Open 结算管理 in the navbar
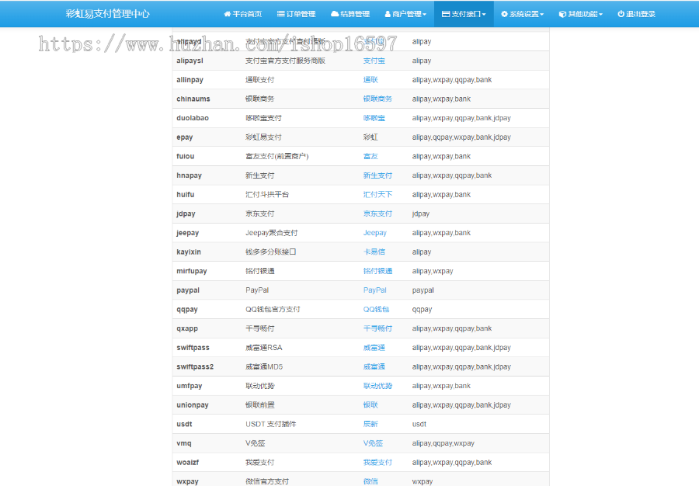The image size is (699, 486). click(350, 14)
